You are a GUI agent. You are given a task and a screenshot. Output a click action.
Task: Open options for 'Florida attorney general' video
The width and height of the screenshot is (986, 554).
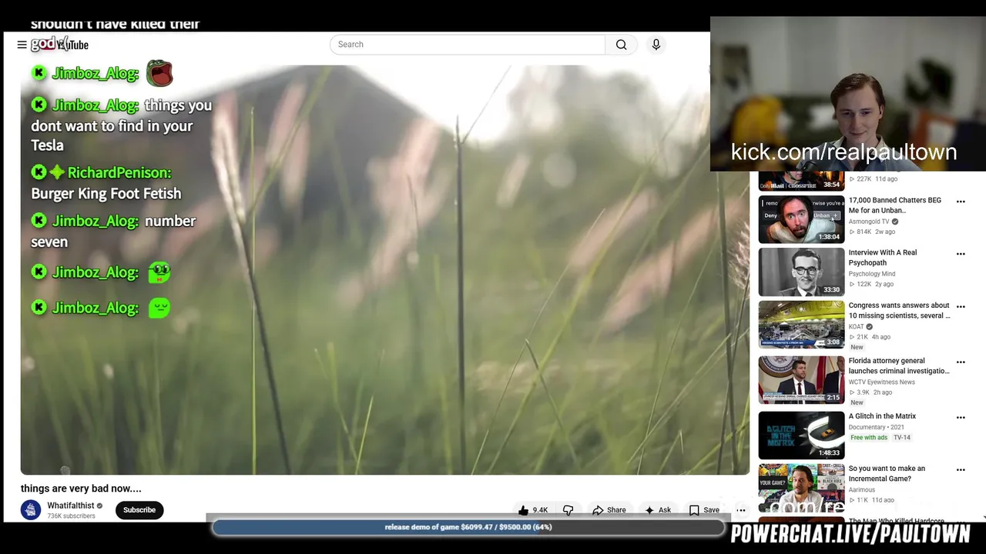[x=961, y=362]
